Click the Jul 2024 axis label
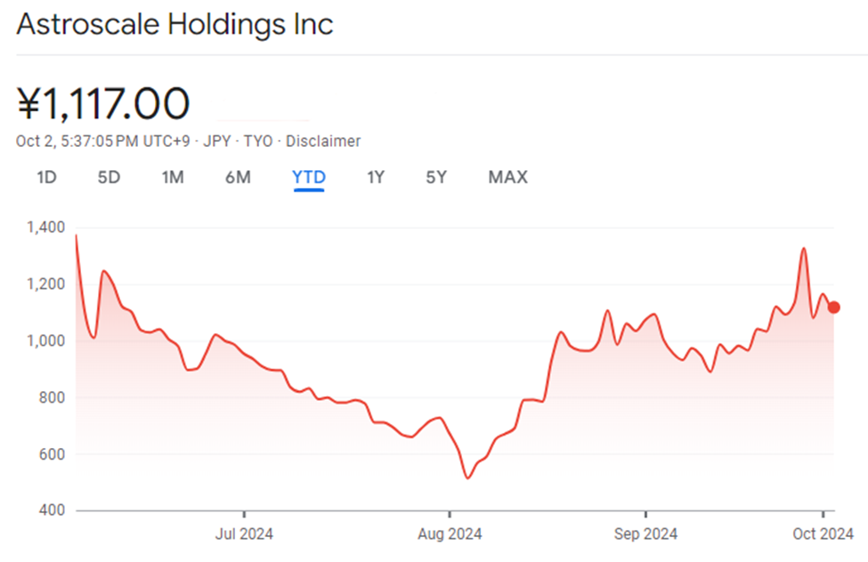The image size is (868, 562). pos(243,534)
